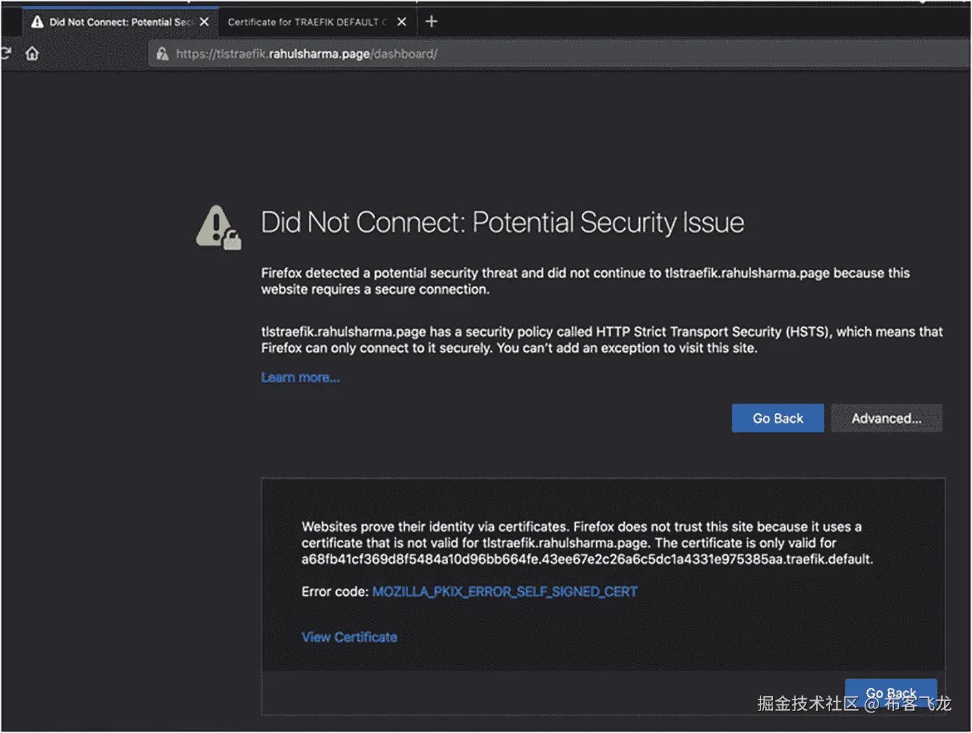Click the 'Did Not Connect' page heading
Screen dimensions: 972x733
click(x=502, y=223)
